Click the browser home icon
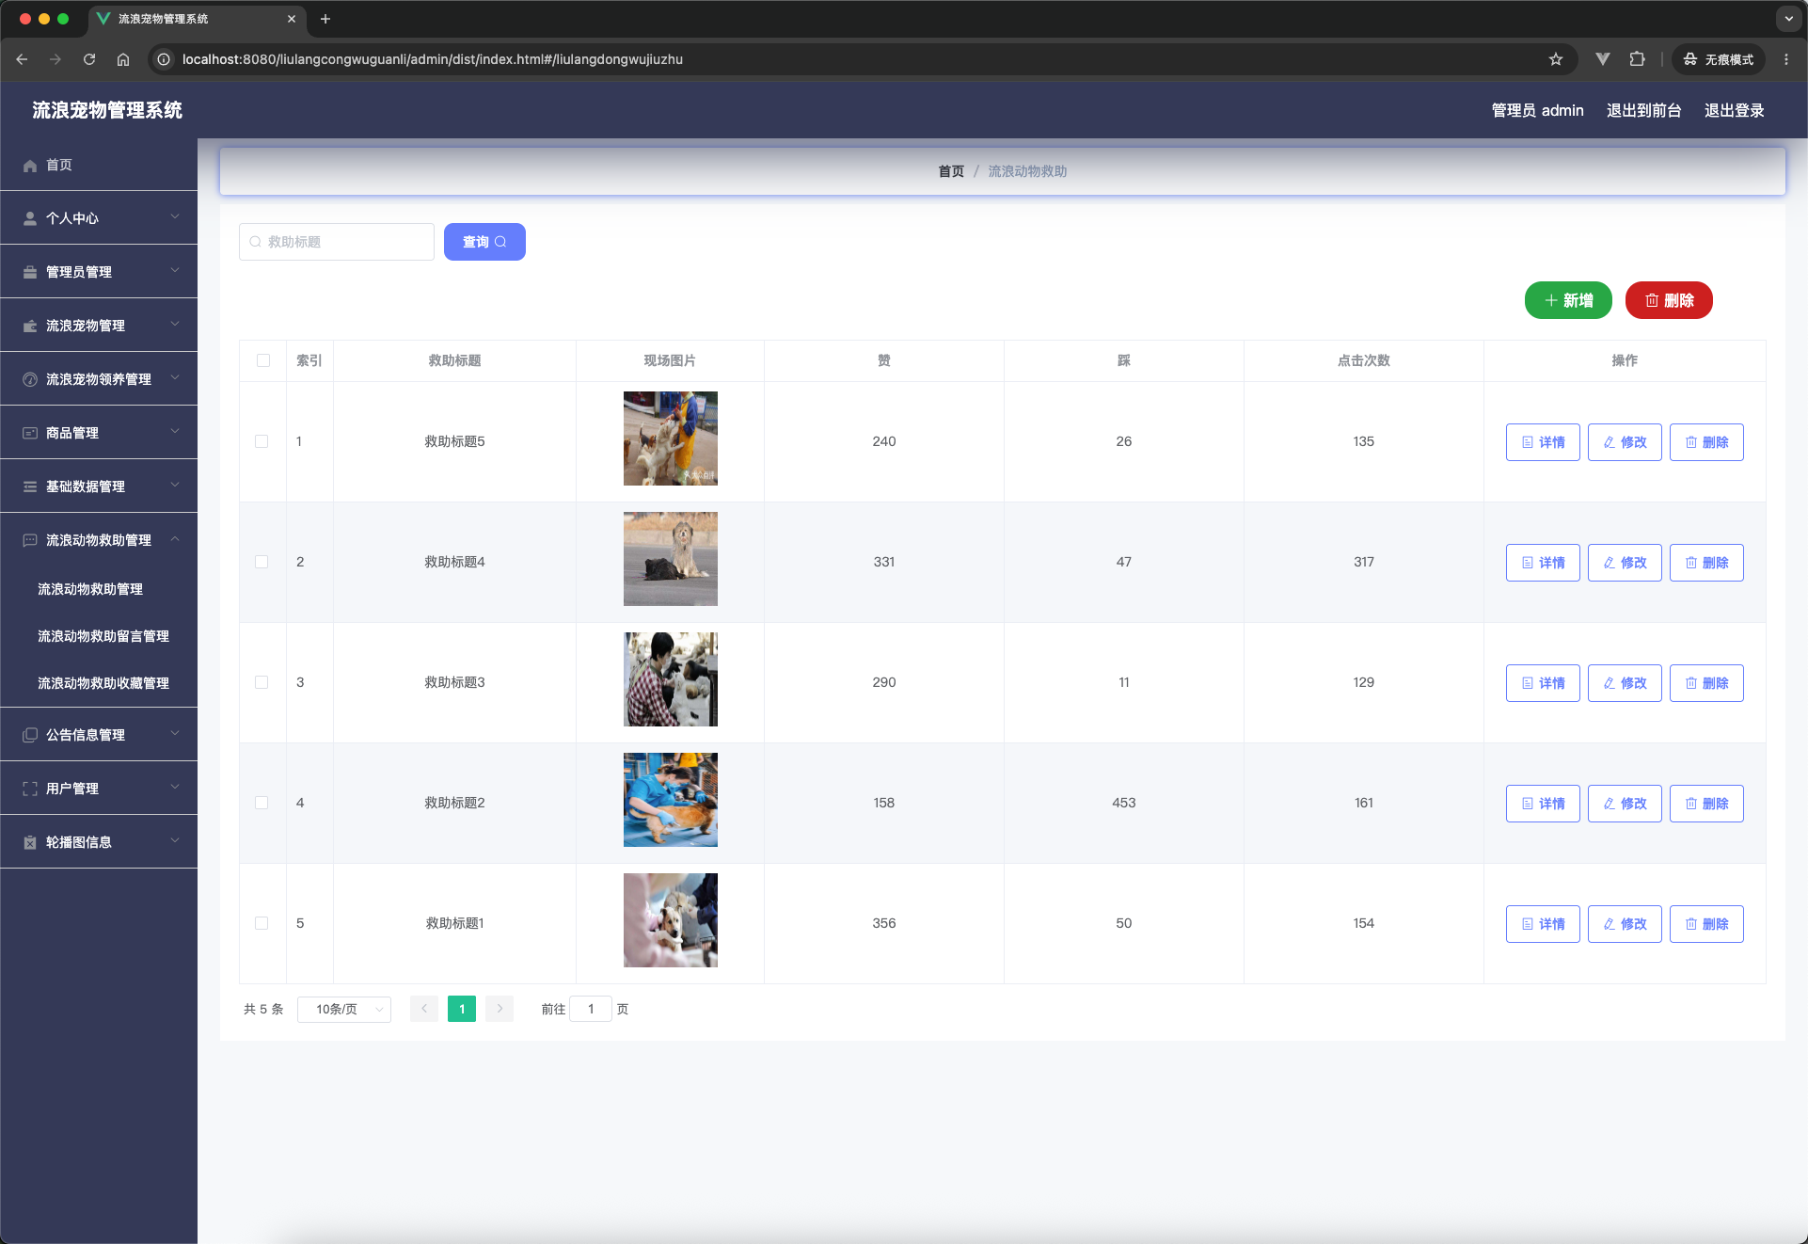The width and height of the screenshot is (1808, 1244). [123, 59]
